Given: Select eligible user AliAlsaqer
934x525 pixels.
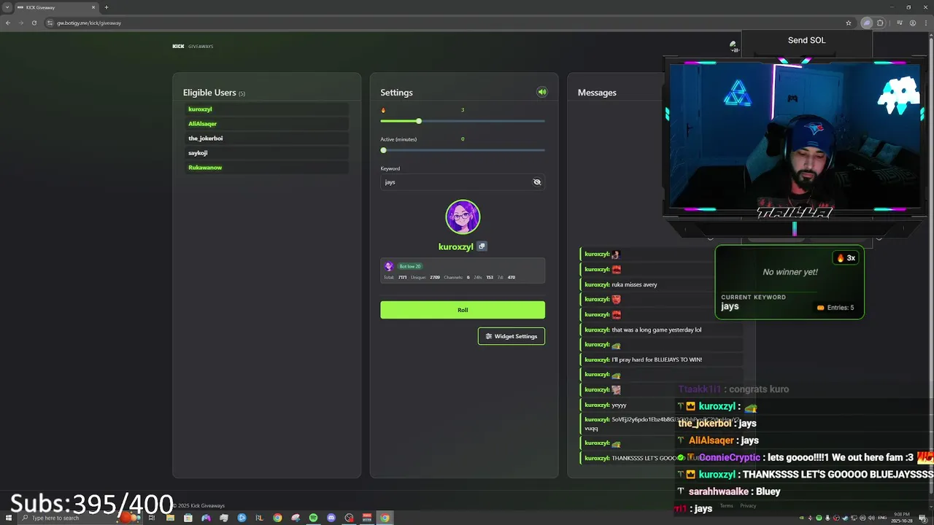Looking at the screenshot, I should pos(266,124).
